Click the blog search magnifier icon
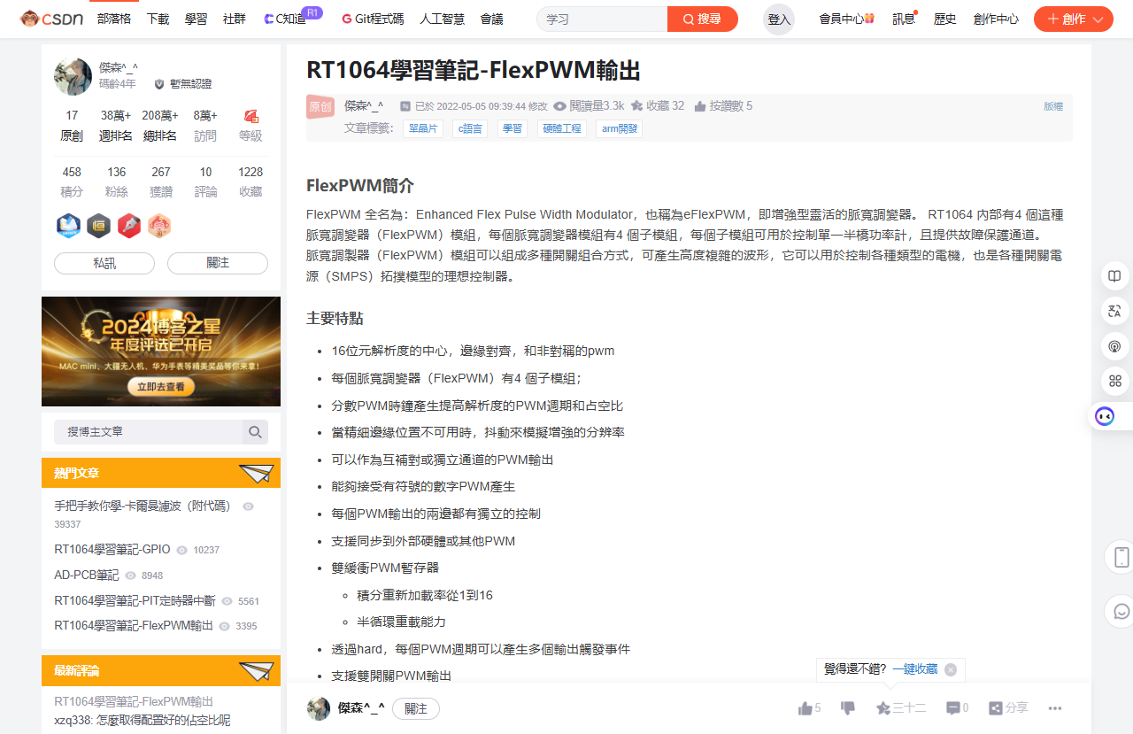Viewport: 1133px width, 734px height. tap(255, 431)
